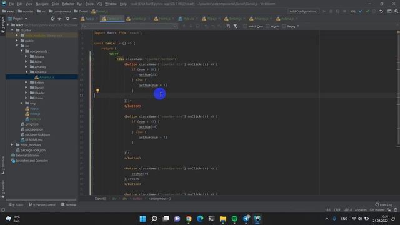Click the ENG language indicator in tray
Screen dimensions: 400x225
click(x=344, y=219)
